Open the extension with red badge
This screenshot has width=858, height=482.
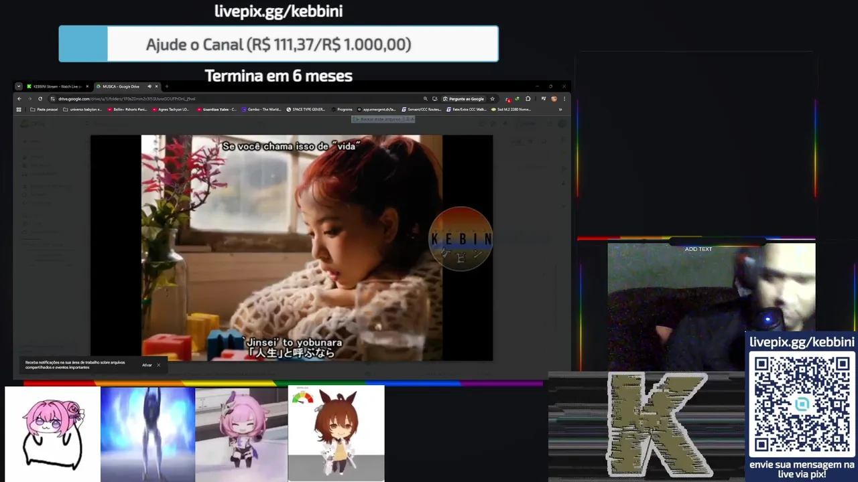click(508, 99)
